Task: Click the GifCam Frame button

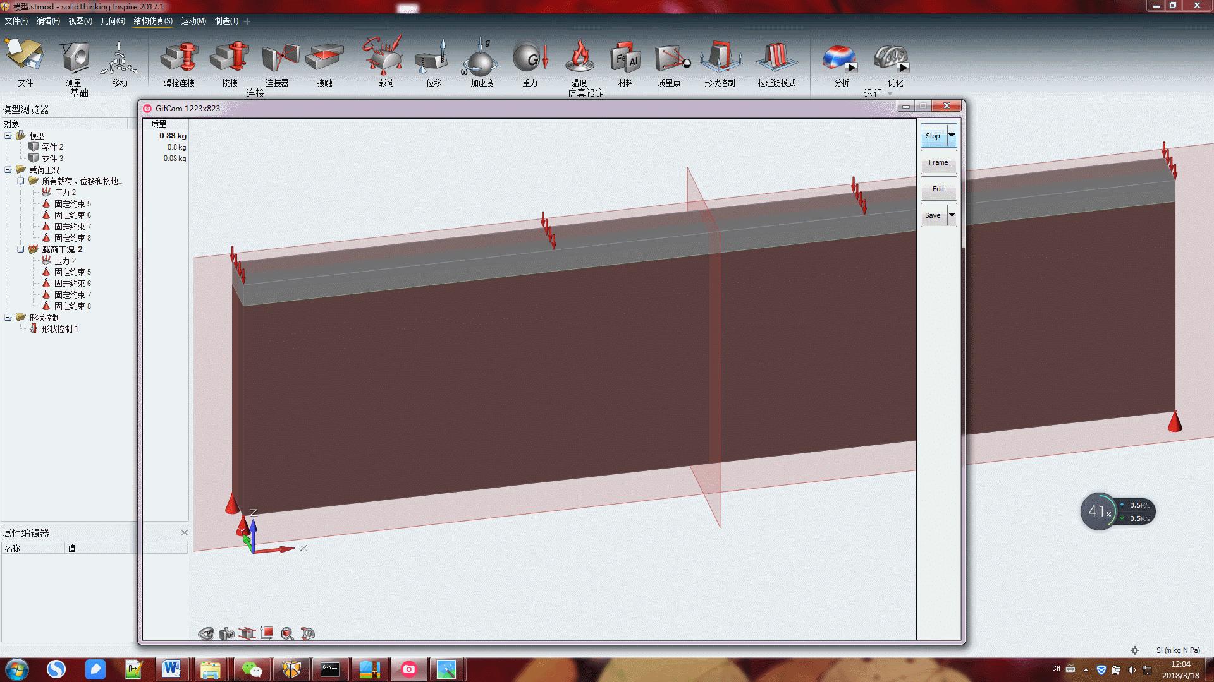Action: (x=938, y=162)
